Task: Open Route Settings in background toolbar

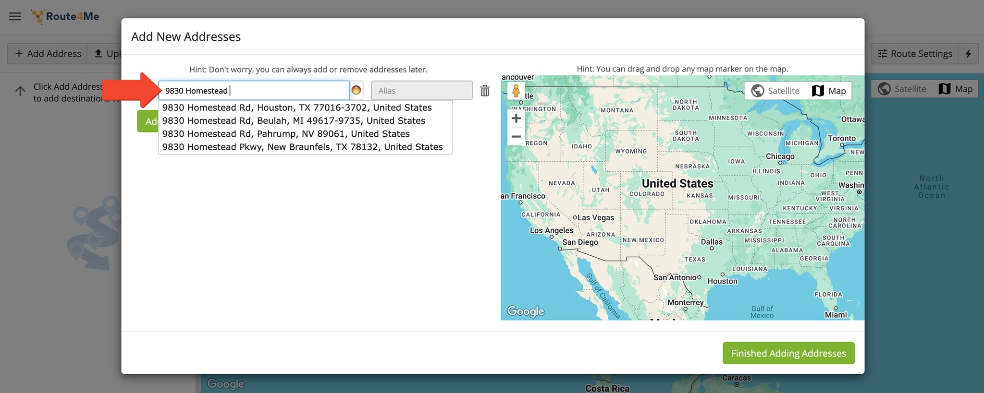Action: click(915, 54)
